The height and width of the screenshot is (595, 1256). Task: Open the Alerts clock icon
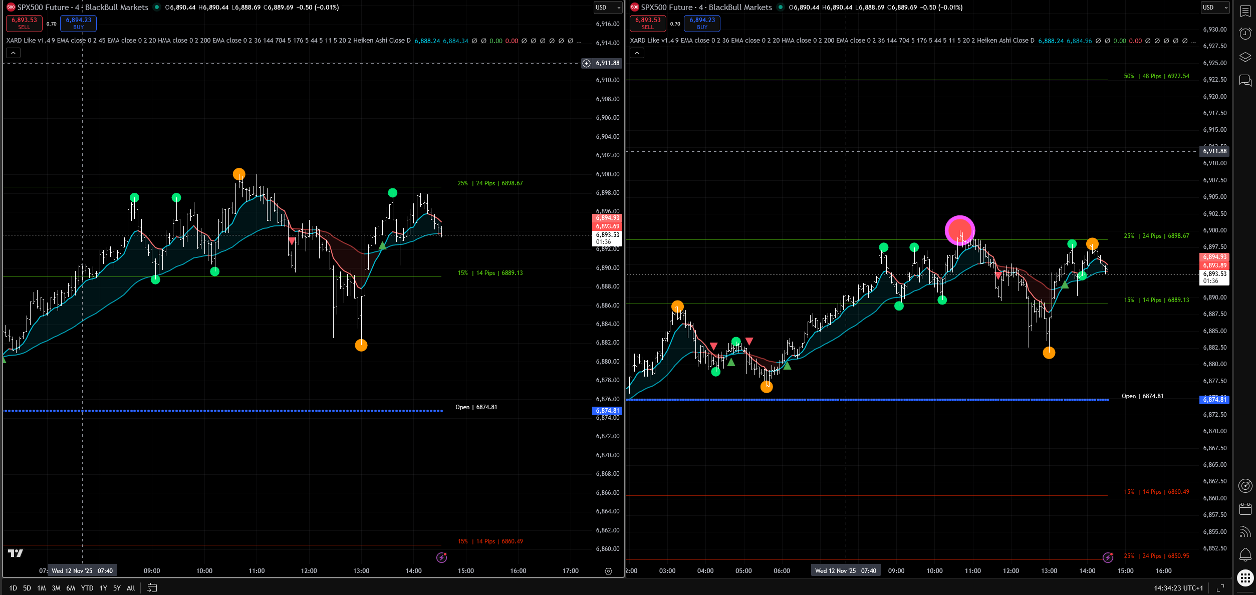click(1245, 34)
